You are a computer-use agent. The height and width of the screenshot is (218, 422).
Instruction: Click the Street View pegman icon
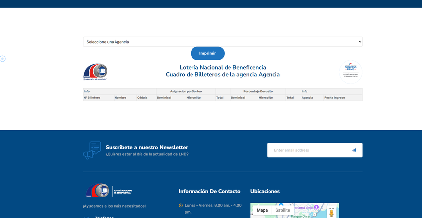click(x=331, y=213)
